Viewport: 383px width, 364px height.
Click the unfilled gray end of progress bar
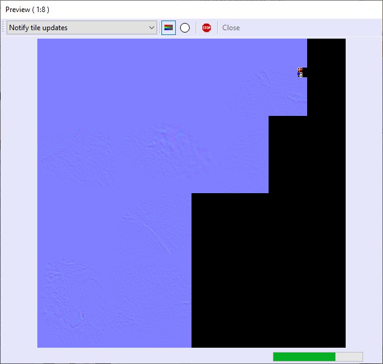349,357
